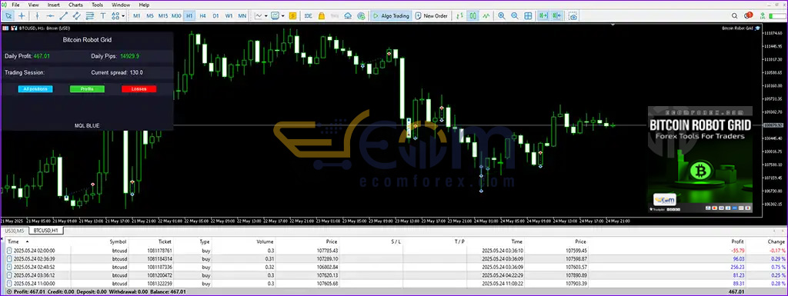Pick the trendline drawing tool

pos(63,16)
